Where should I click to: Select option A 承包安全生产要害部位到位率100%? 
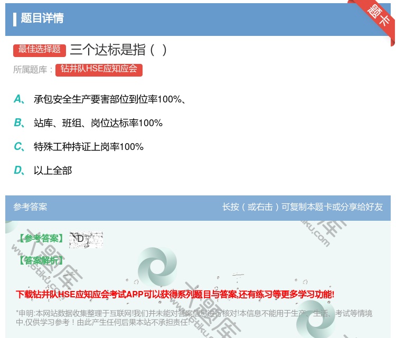click(x=109, y=99)
